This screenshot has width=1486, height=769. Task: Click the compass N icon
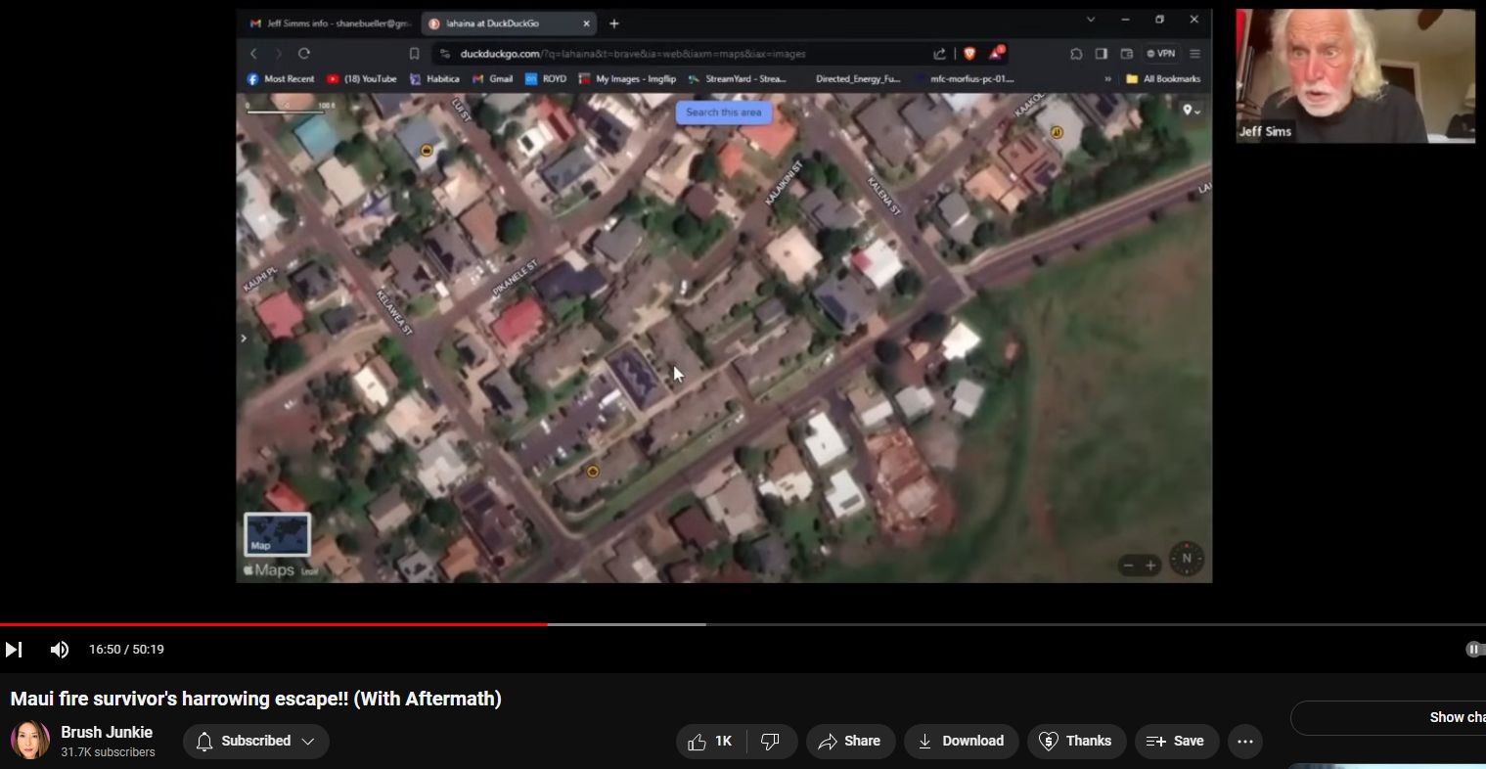1187,559
